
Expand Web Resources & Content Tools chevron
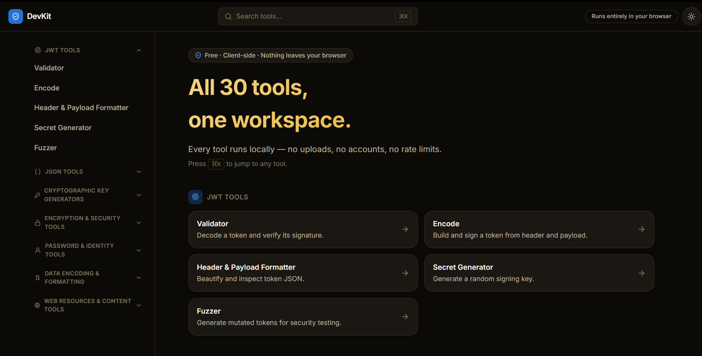click(x=139, y=305)
